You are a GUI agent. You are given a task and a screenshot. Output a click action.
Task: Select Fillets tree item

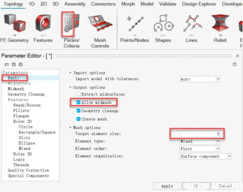coord(21,110)
